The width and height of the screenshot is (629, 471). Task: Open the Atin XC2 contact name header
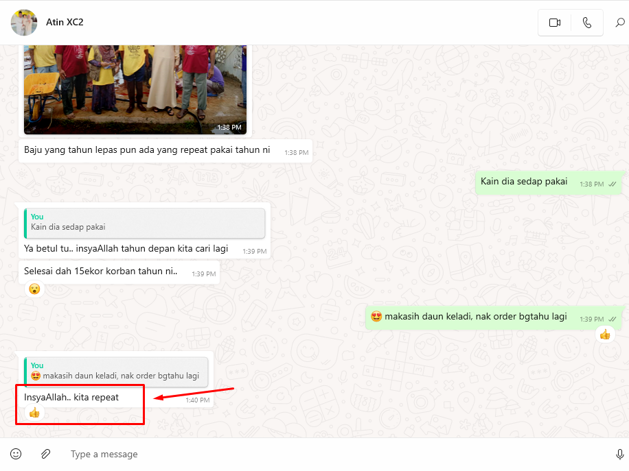pyautogui.click(x=65, y=22)
